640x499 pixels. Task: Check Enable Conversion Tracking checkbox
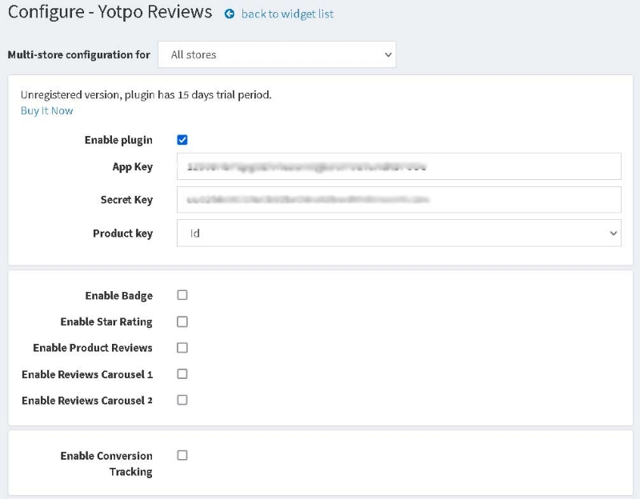pos(182,455)
